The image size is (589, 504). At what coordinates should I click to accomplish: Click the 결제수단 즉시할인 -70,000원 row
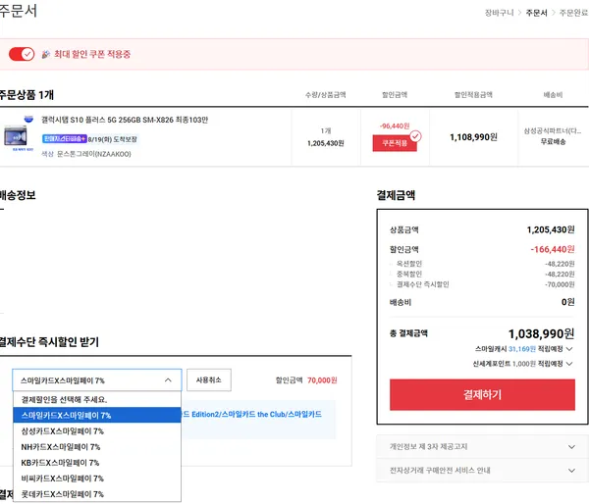[x=482, y=284]
